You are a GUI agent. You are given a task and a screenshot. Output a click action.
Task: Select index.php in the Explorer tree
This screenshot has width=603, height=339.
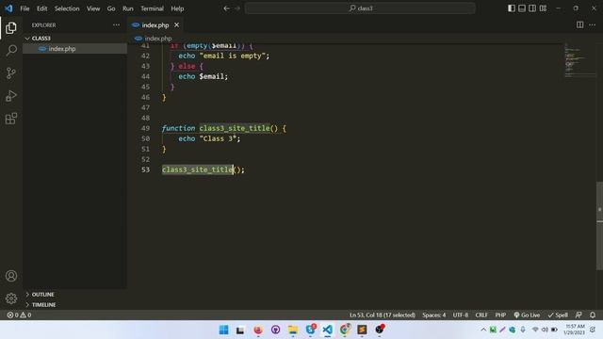pos(75,49)
